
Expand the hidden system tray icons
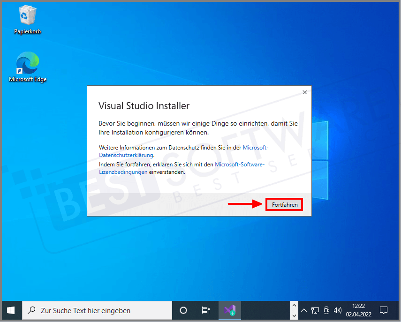(x=303, y=310)
